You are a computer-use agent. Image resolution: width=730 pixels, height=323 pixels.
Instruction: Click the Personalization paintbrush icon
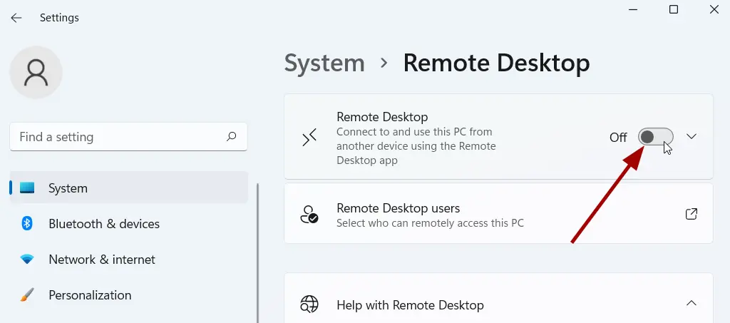pyautogui.click(x=27, y=295)
